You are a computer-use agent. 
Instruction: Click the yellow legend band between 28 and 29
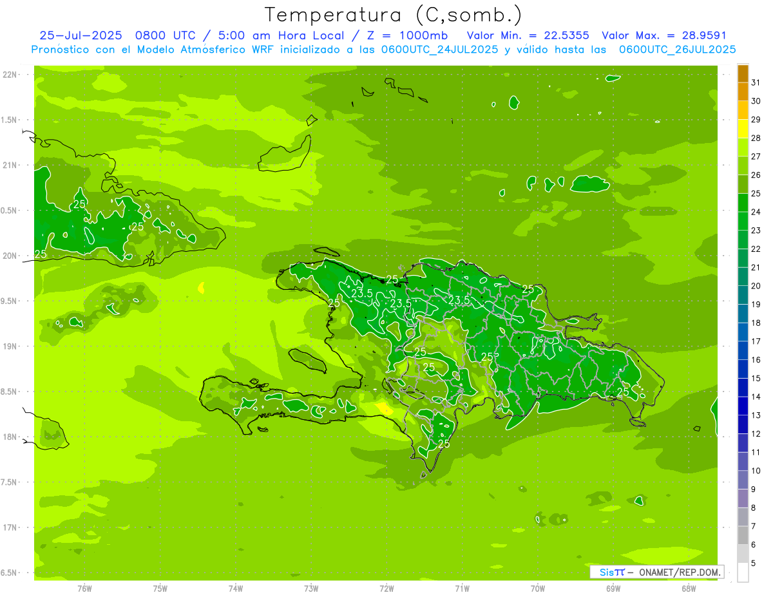coord(743,129)
